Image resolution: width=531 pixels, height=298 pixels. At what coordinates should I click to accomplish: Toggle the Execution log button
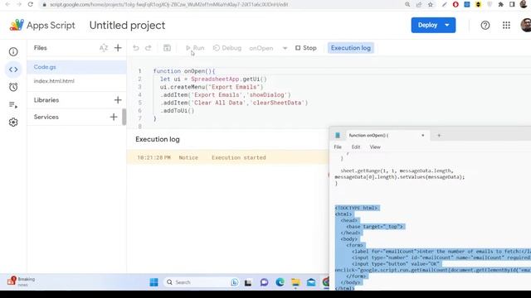coord(350,48)
